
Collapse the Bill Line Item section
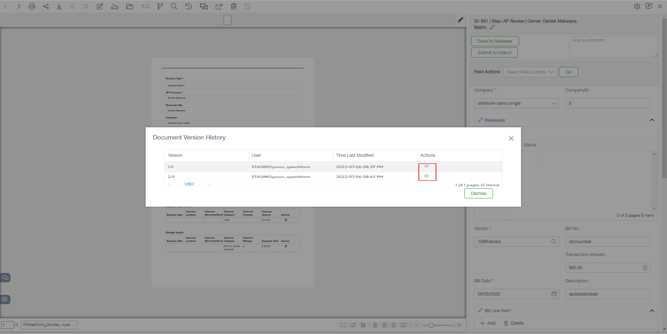tap(652, 310)
